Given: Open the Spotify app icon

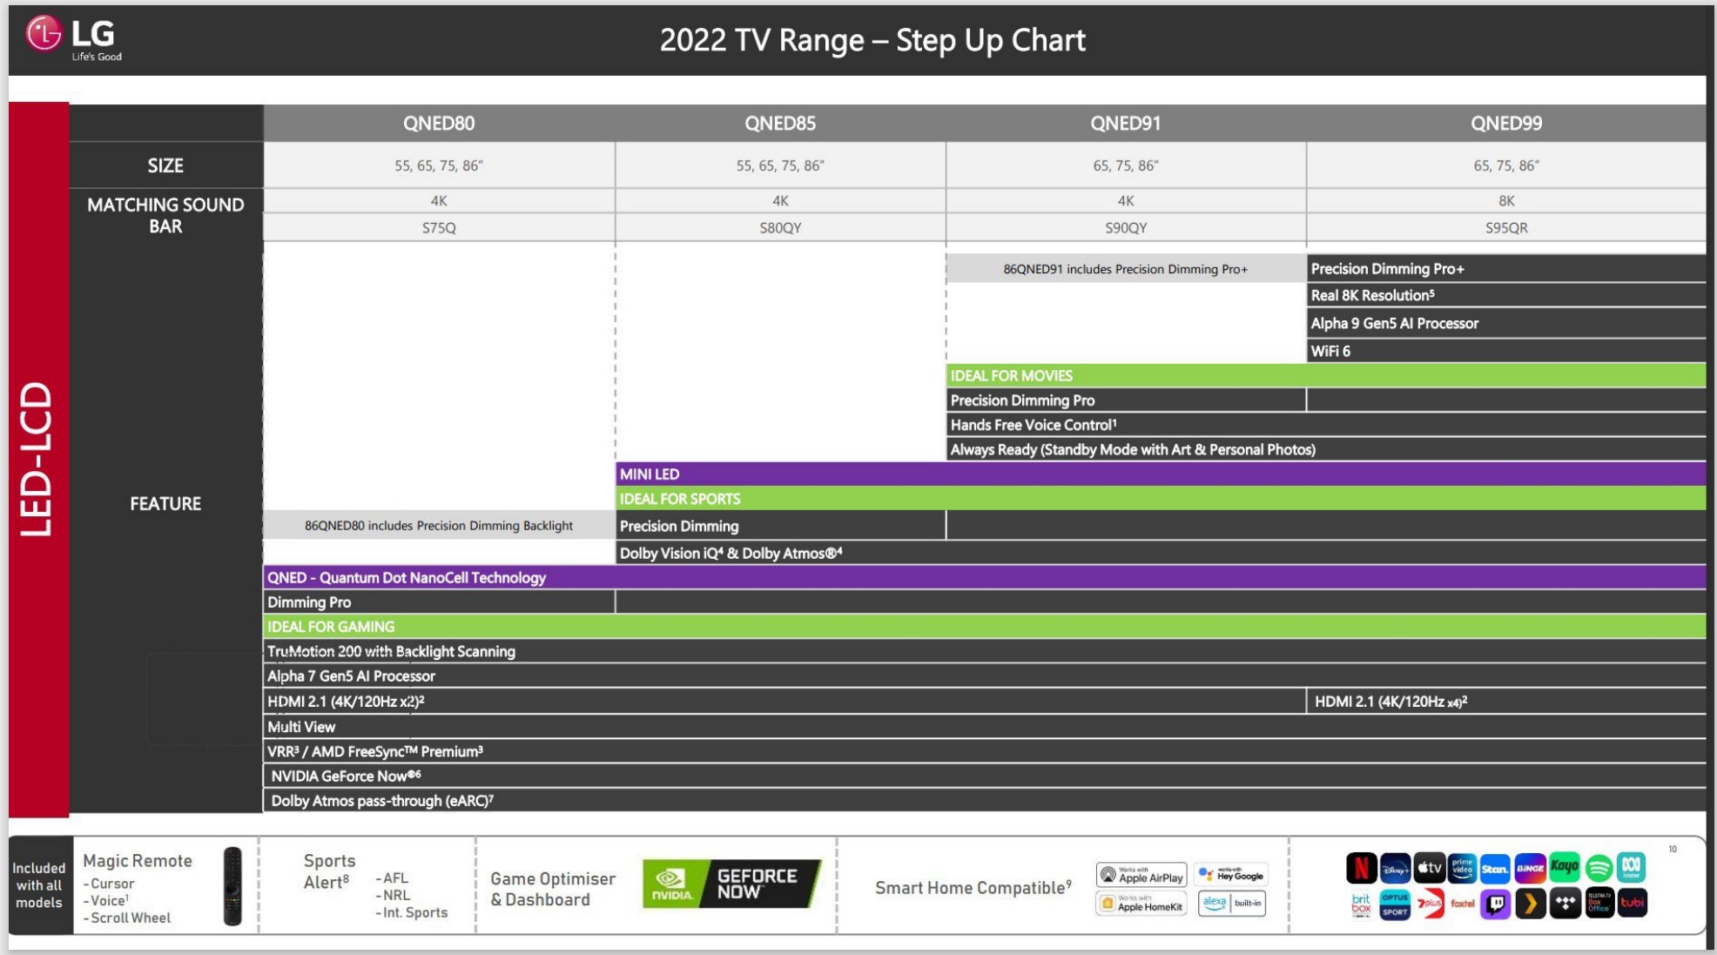Looking at the screenshot, I should (x=1599, y=868).
